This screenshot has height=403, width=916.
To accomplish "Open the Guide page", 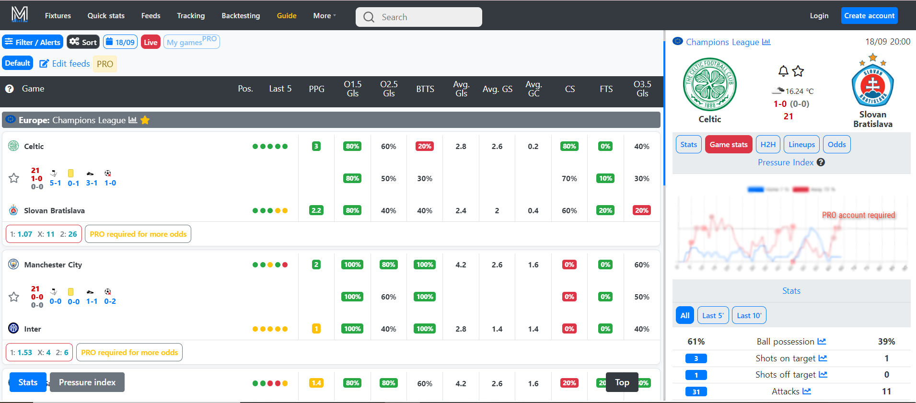I will coord(287,16).
